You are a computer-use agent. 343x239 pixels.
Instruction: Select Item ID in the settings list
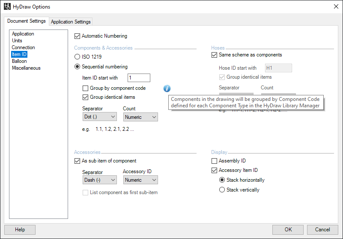pyautogui.click(x=19, y=54)
